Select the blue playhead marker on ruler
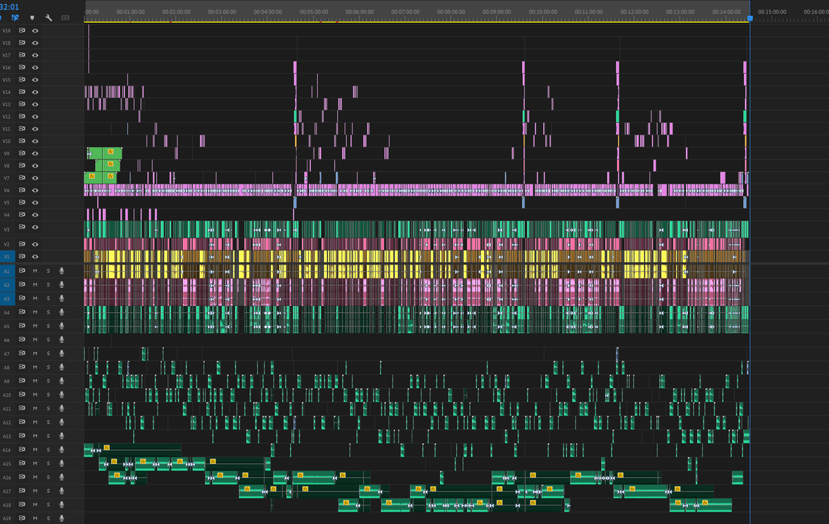The height and width of the screenshot is (524, 829). point(750,19)
